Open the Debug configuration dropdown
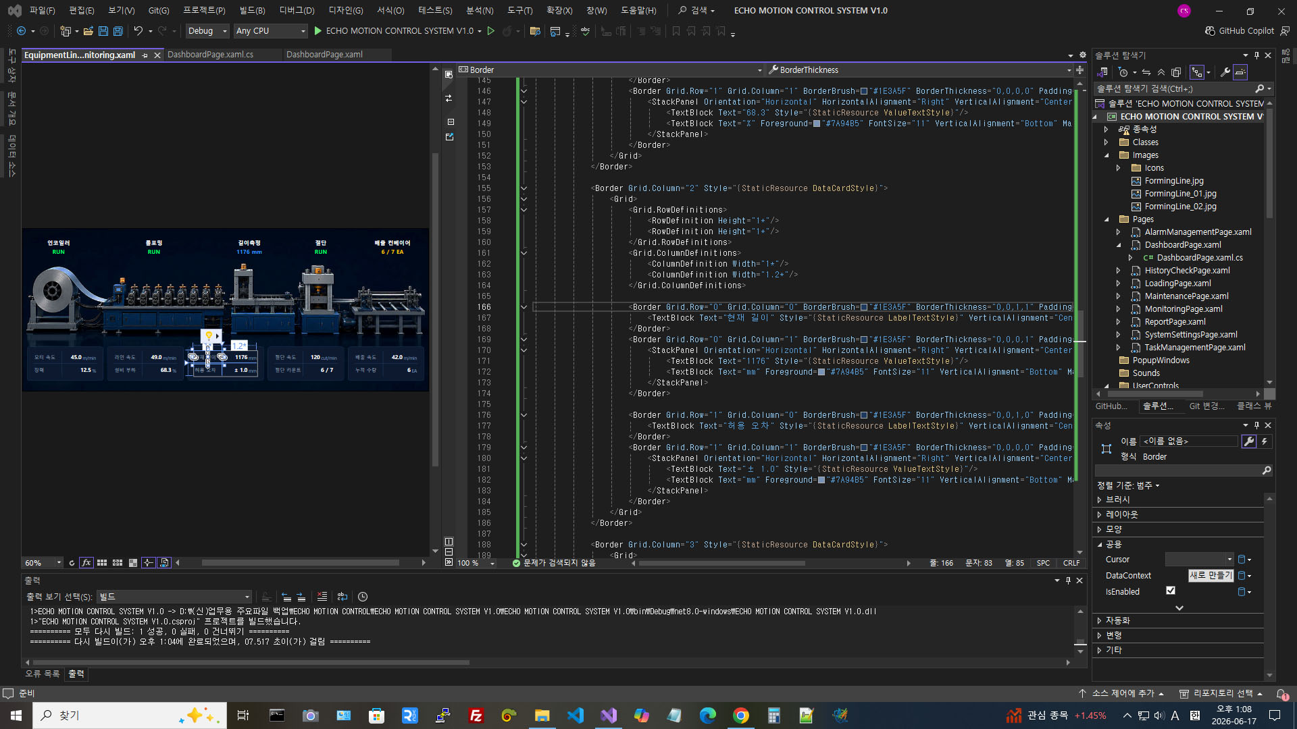The image size is (1297, 729). (x=207, y=31)
